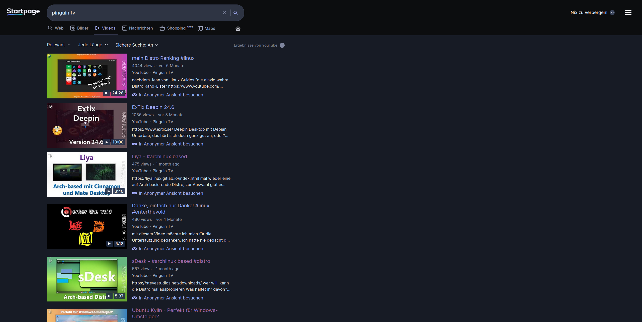Click the Startpage logo

23,12
